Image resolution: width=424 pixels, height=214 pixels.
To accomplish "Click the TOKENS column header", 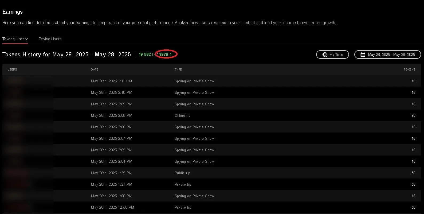I will [x=409, y=69].
